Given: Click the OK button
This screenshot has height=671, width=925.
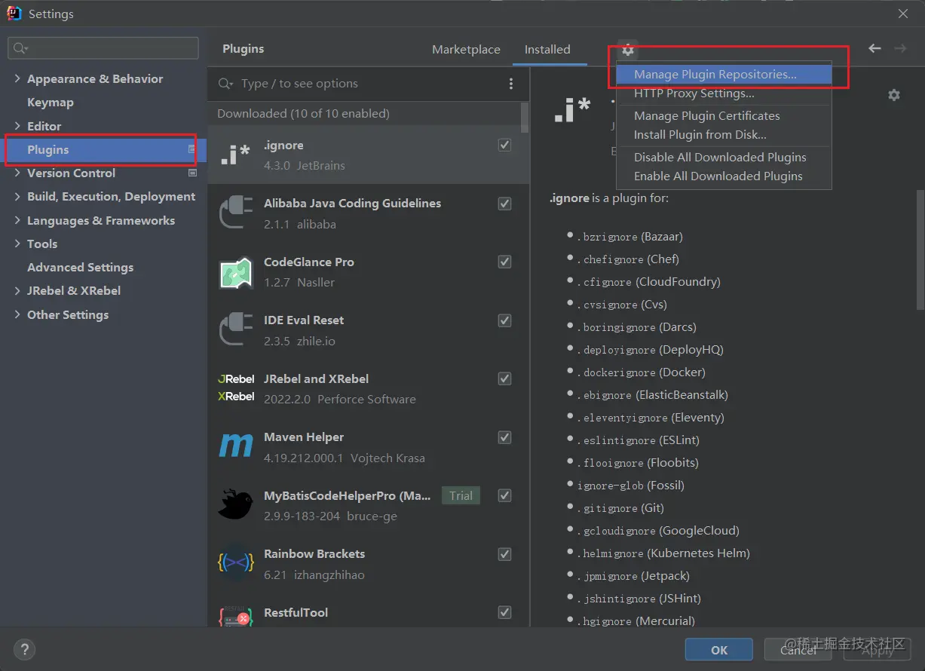Looking at the screenshot, I should point(718,650).
